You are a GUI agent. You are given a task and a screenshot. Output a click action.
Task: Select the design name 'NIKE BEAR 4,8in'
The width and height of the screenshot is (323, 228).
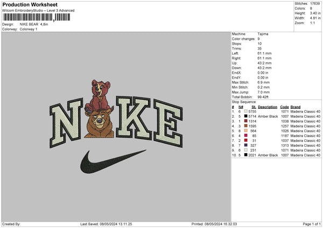pyautogui.click(x=34, y=24)
